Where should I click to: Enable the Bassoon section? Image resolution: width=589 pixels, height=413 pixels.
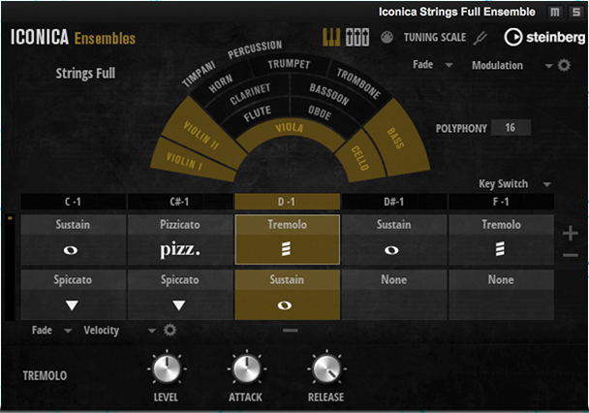coord(329,94)
